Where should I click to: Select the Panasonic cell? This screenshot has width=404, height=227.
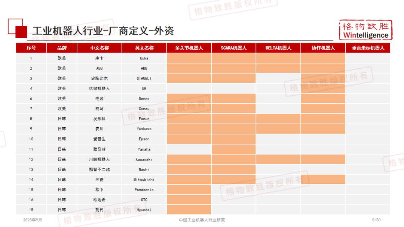[x=144, y=190]
